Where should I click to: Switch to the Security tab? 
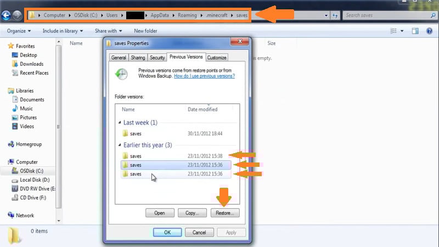click(x=157, y=58)
